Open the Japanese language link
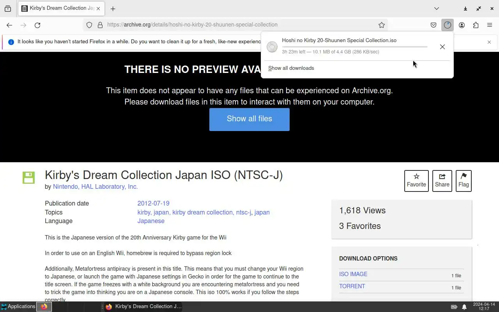Viewport: 499px width, 312px height. coord(151,221)
